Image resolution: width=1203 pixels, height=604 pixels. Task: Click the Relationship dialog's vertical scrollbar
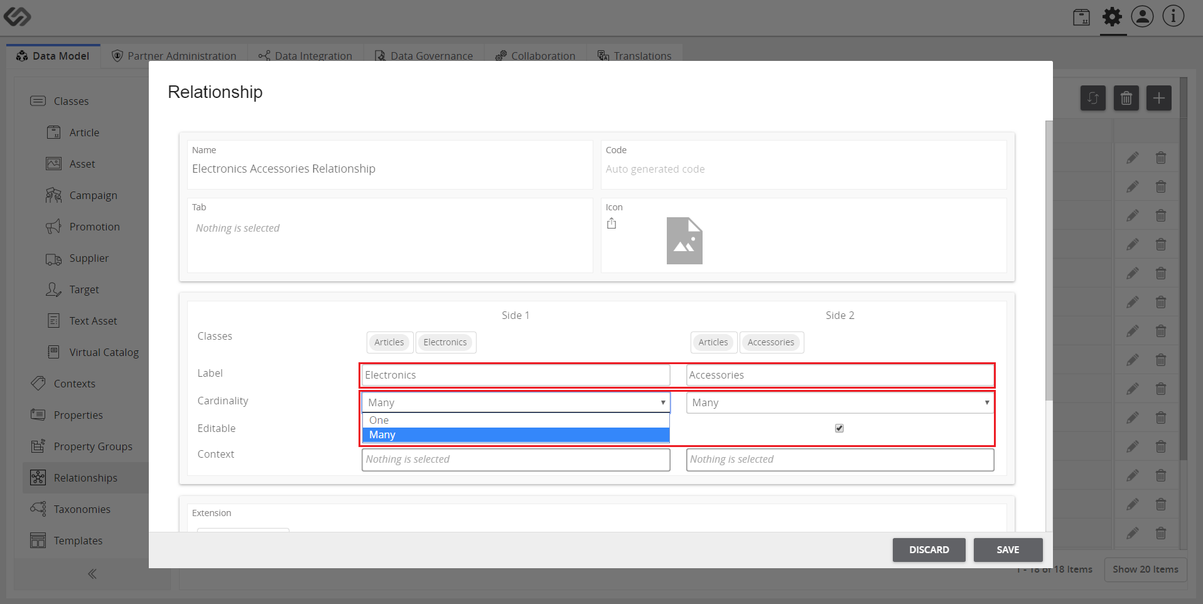coord(1049,261)
